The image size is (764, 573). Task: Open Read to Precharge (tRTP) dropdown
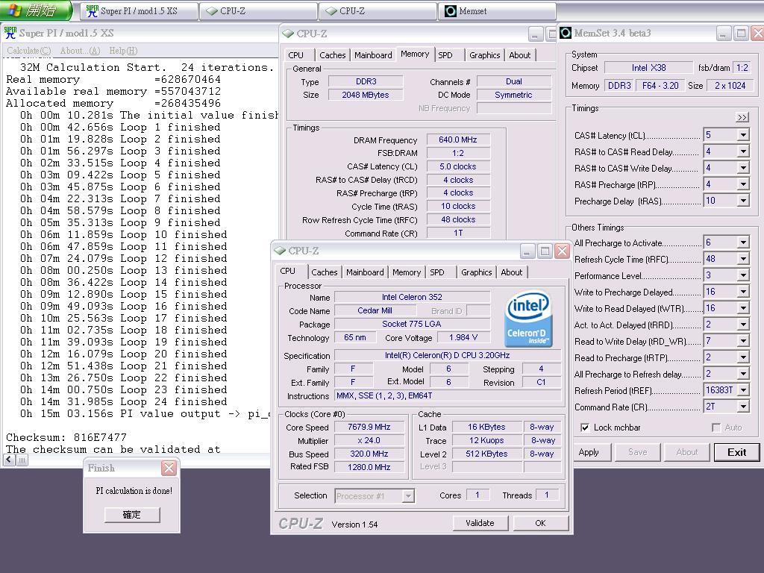pos(742,357)
